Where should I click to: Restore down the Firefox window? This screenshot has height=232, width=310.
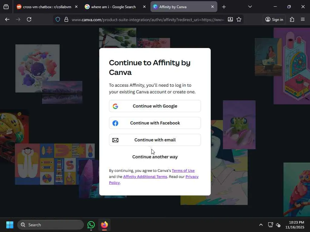tap(289, 7)
